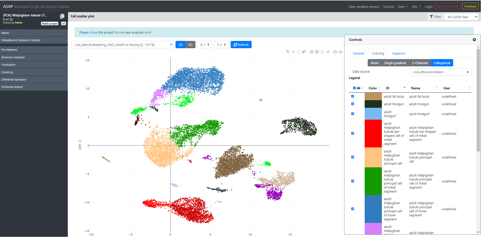Click the Refresh button

point(241,44)
